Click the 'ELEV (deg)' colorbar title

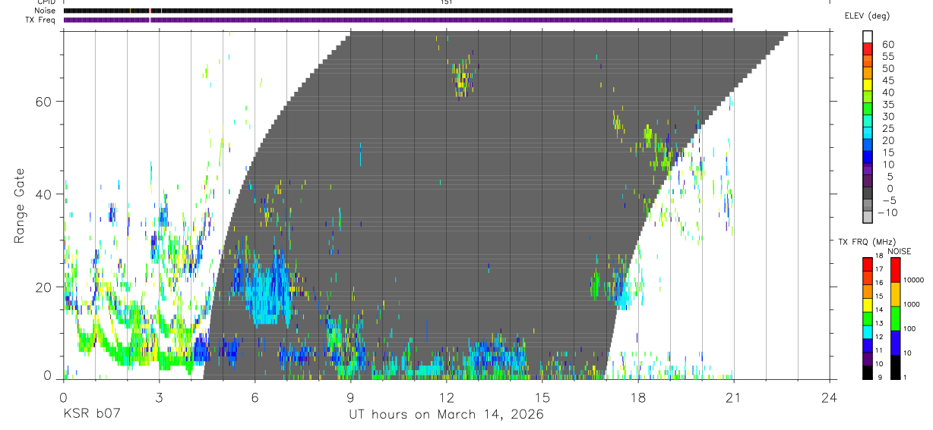point(867,16)
